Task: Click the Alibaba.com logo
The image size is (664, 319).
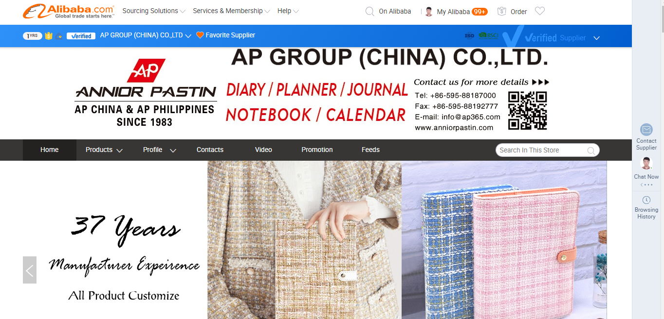Action: tap(69, 11)
